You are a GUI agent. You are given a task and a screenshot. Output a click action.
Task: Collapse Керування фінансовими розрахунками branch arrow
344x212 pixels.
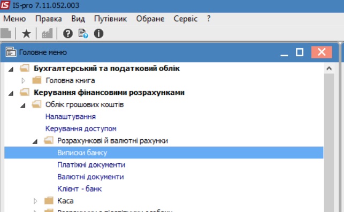[x=11, y=94]
